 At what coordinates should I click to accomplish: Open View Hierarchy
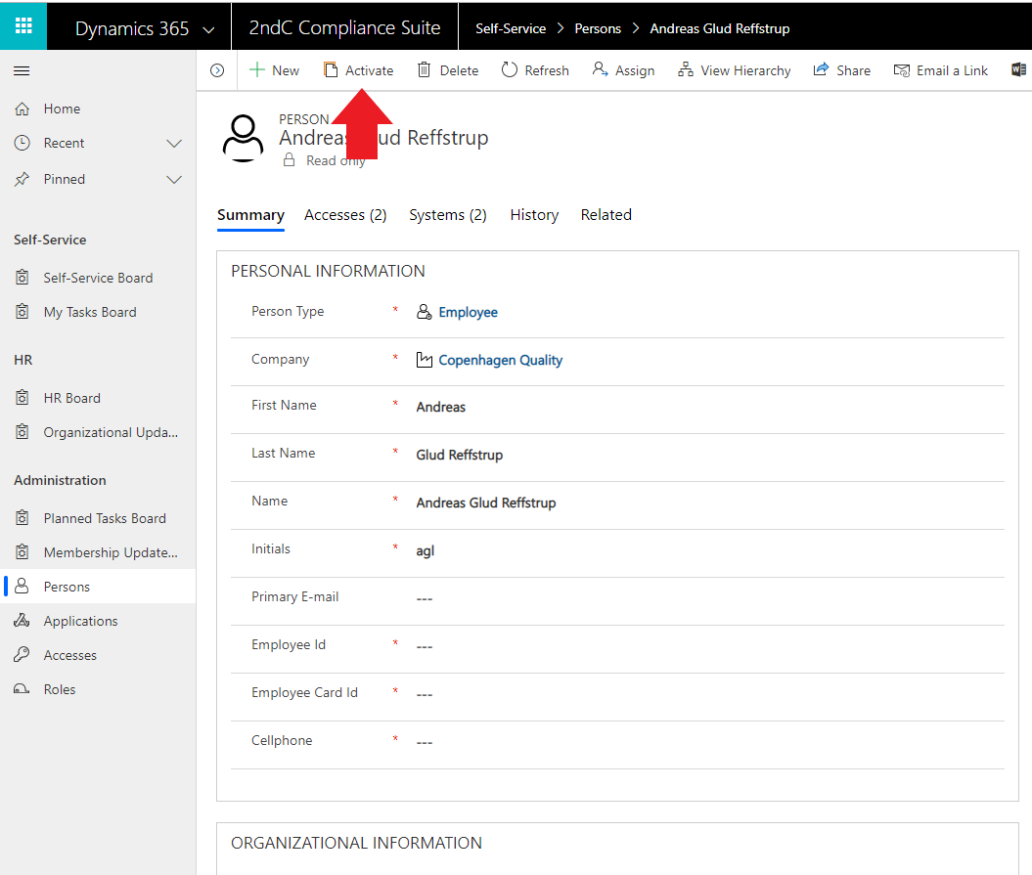(x=735, y=70)
